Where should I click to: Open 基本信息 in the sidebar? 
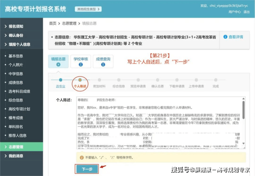point(16,56)
